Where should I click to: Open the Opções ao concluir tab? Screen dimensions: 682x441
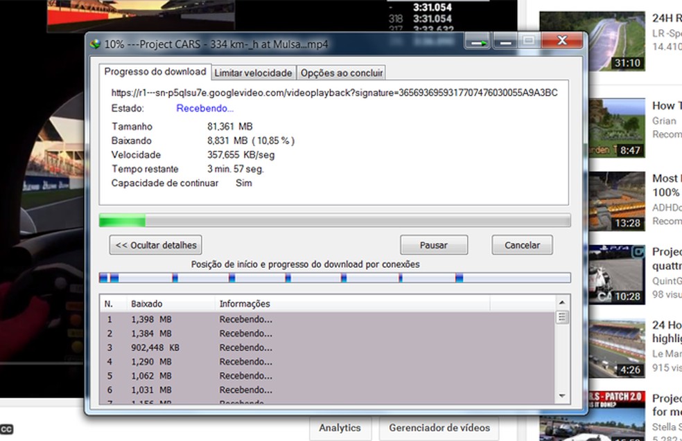(x=342, y=73)
